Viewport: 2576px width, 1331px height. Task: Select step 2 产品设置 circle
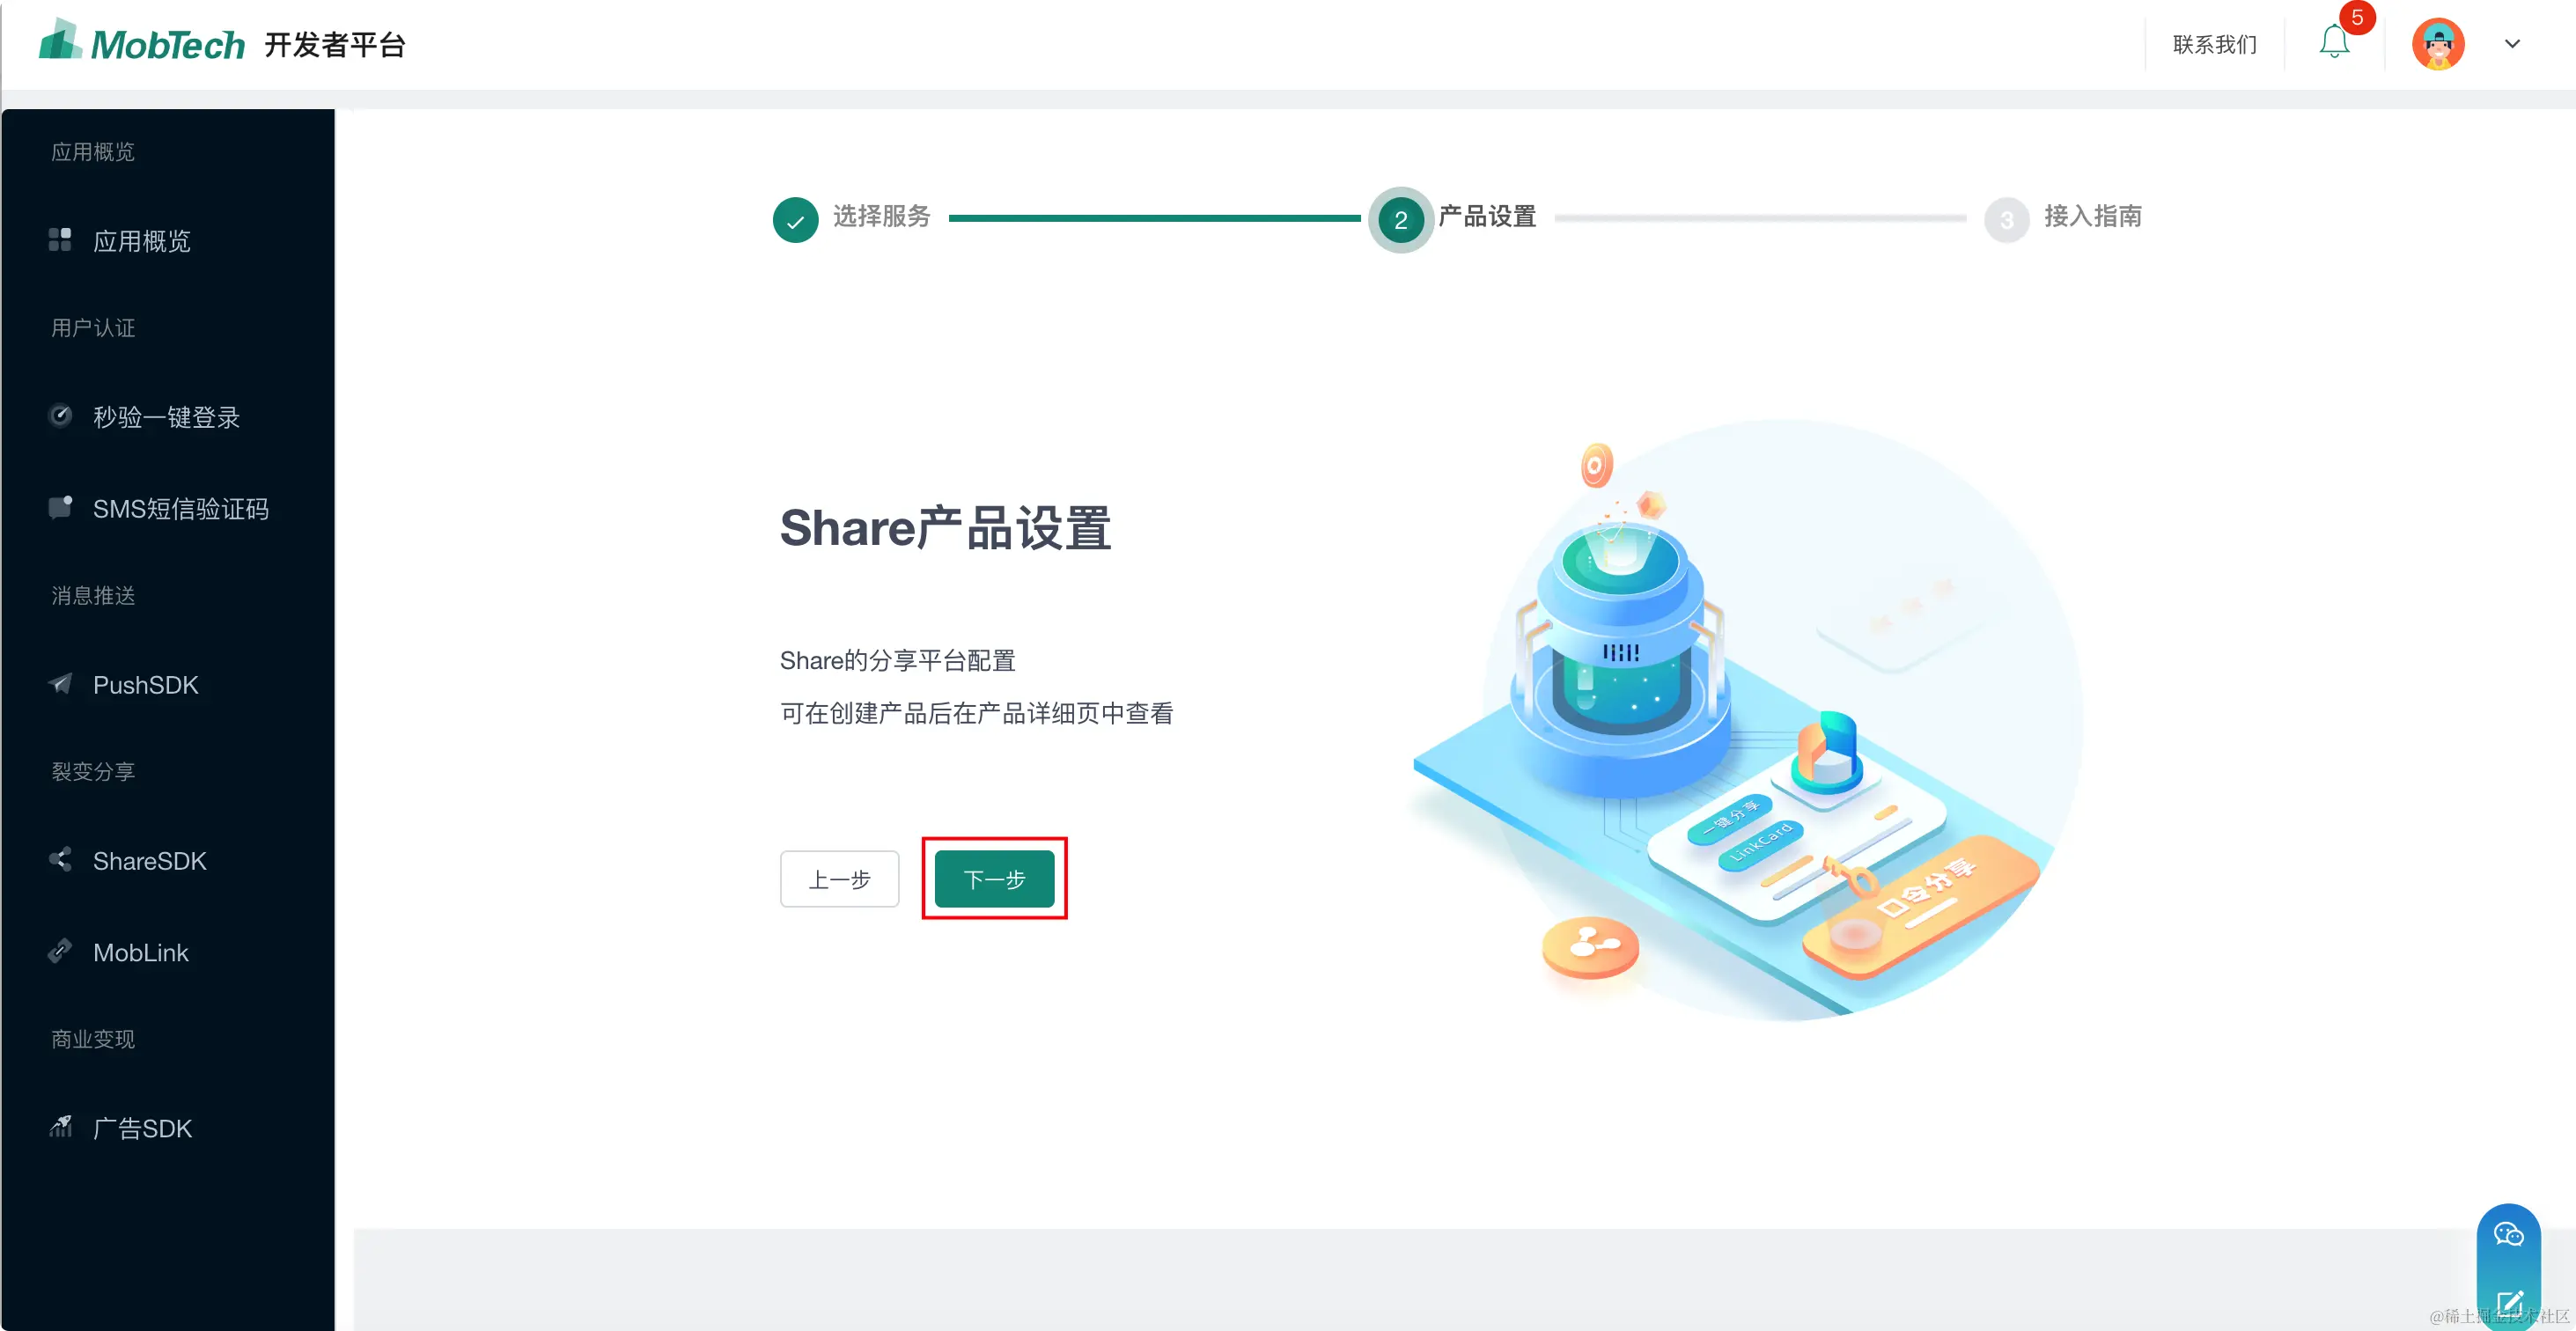(x=1400, y=220)
